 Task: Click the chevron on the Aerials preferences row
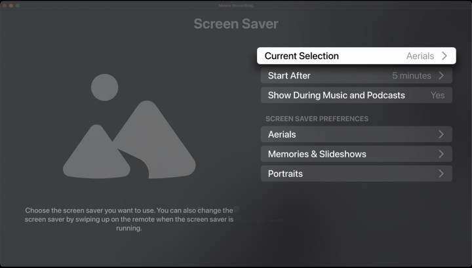(x=441, y=134)
